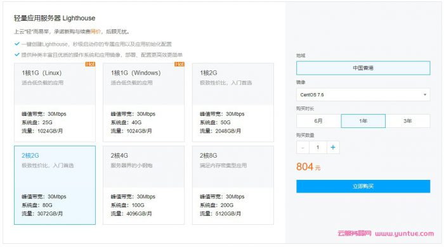Select 中国香港 region option

(x=363, y=68)
